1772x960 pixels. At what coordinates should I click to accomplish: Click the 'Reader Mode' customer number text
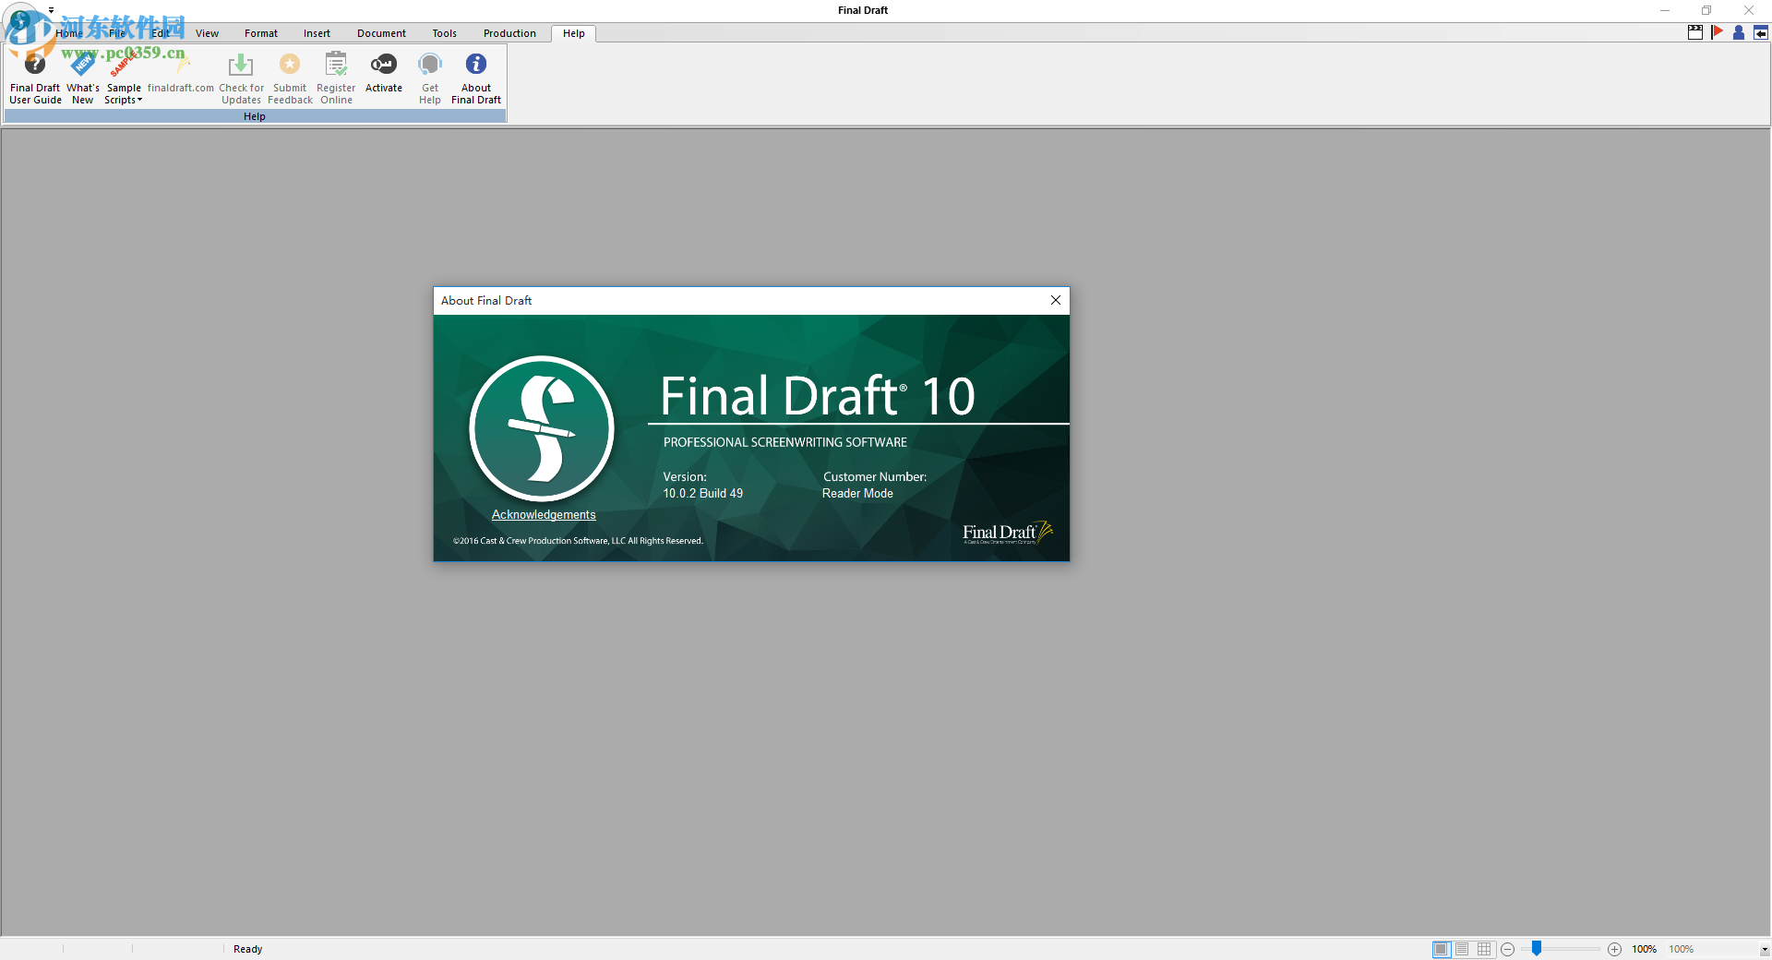pyautogui.click(x=857, y=494)
